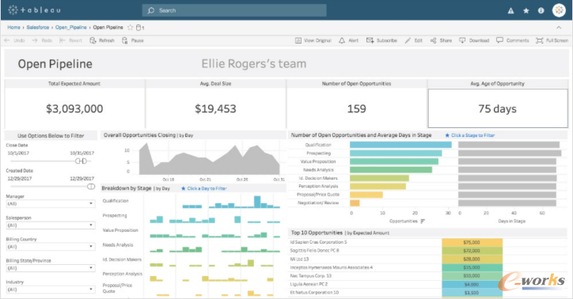Open favorites star icon in top bar

click(526, 11)
